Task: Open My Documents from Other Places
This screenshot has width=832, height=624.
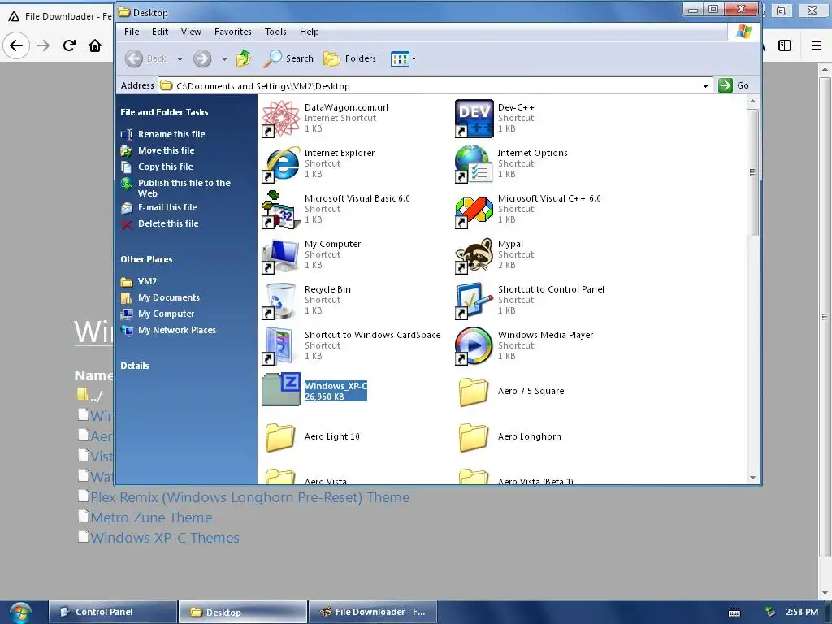Action: [x=169, y=297]
